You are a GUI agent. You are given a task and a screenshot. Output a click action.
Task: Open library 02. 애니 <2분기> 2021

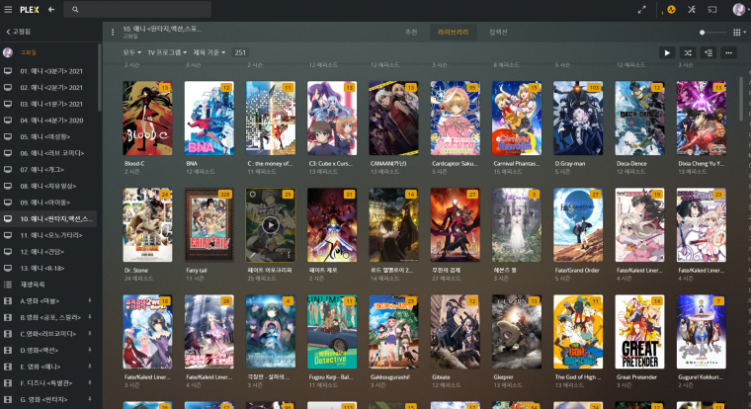(x=47, y=88)
